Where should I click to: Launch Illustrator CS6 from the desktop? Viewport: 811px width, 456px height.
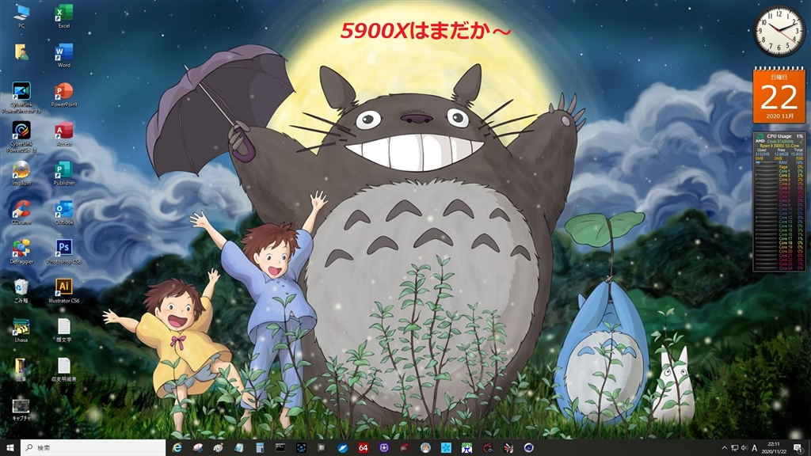(x=63, y=291)
